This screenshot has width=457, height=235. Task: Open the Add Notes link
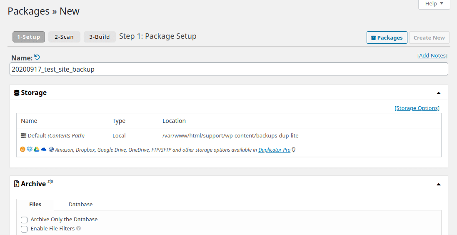coord(432,56)
